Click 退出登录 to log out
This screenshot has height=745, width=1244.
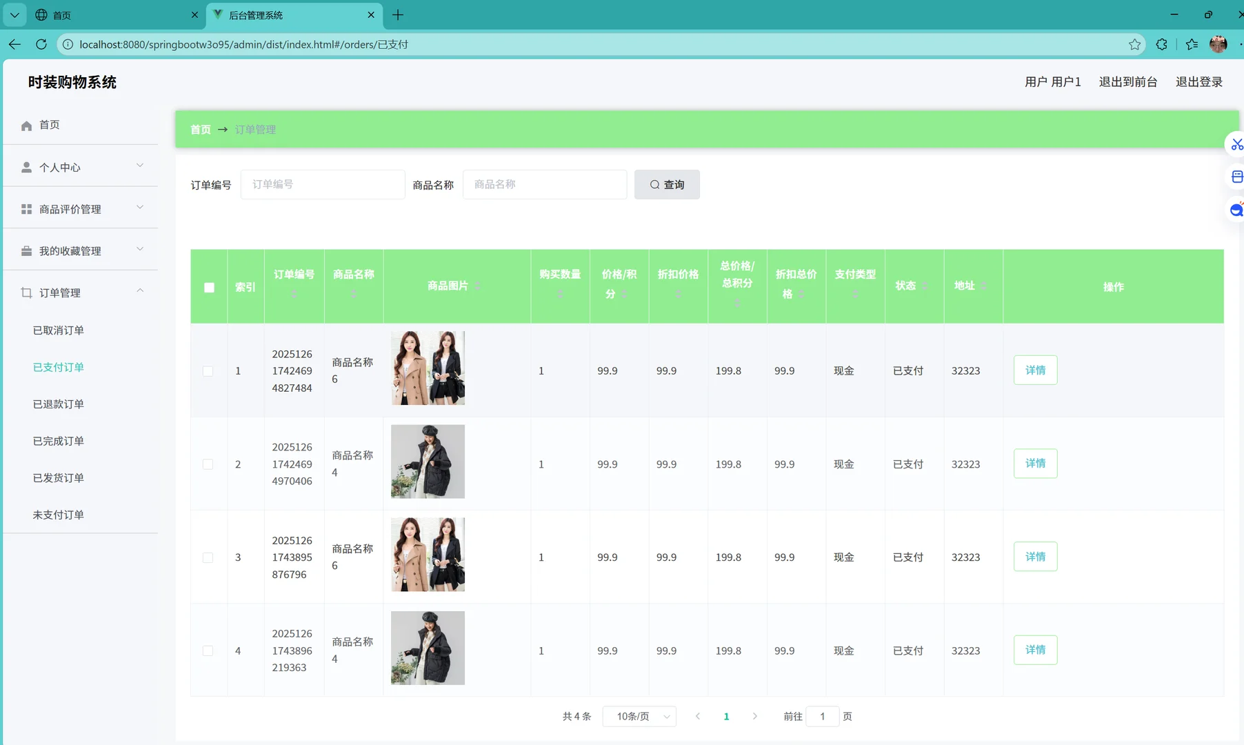point(1199,82)
